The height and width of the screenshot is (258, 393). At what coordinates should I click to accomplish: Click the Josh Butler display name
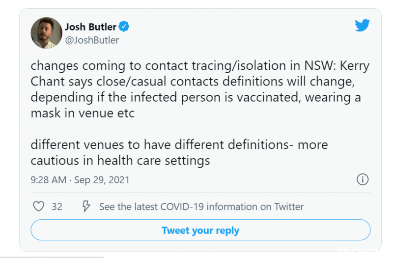click(90, 27)
